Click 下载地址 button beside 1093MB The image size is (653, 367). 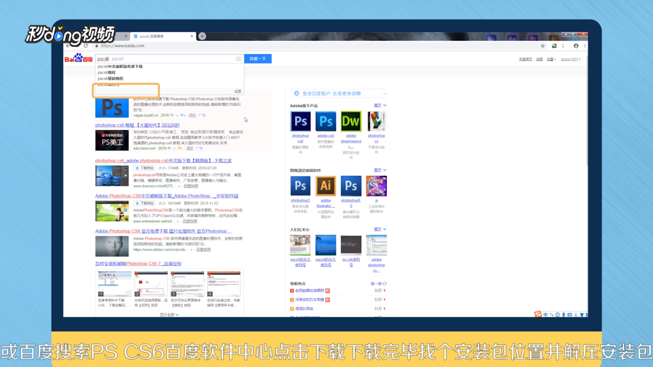coord(144,203)
